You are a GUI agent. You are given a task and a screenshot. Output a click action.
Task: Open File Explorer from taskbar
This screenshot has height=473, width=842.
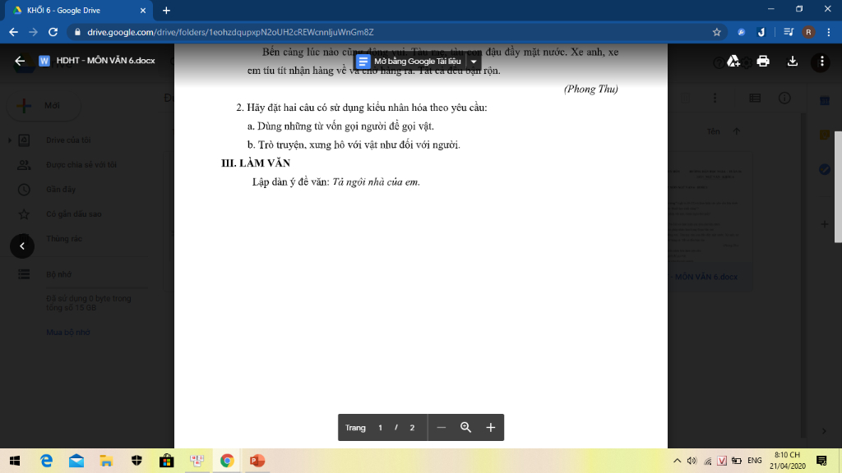coord(106,461)
